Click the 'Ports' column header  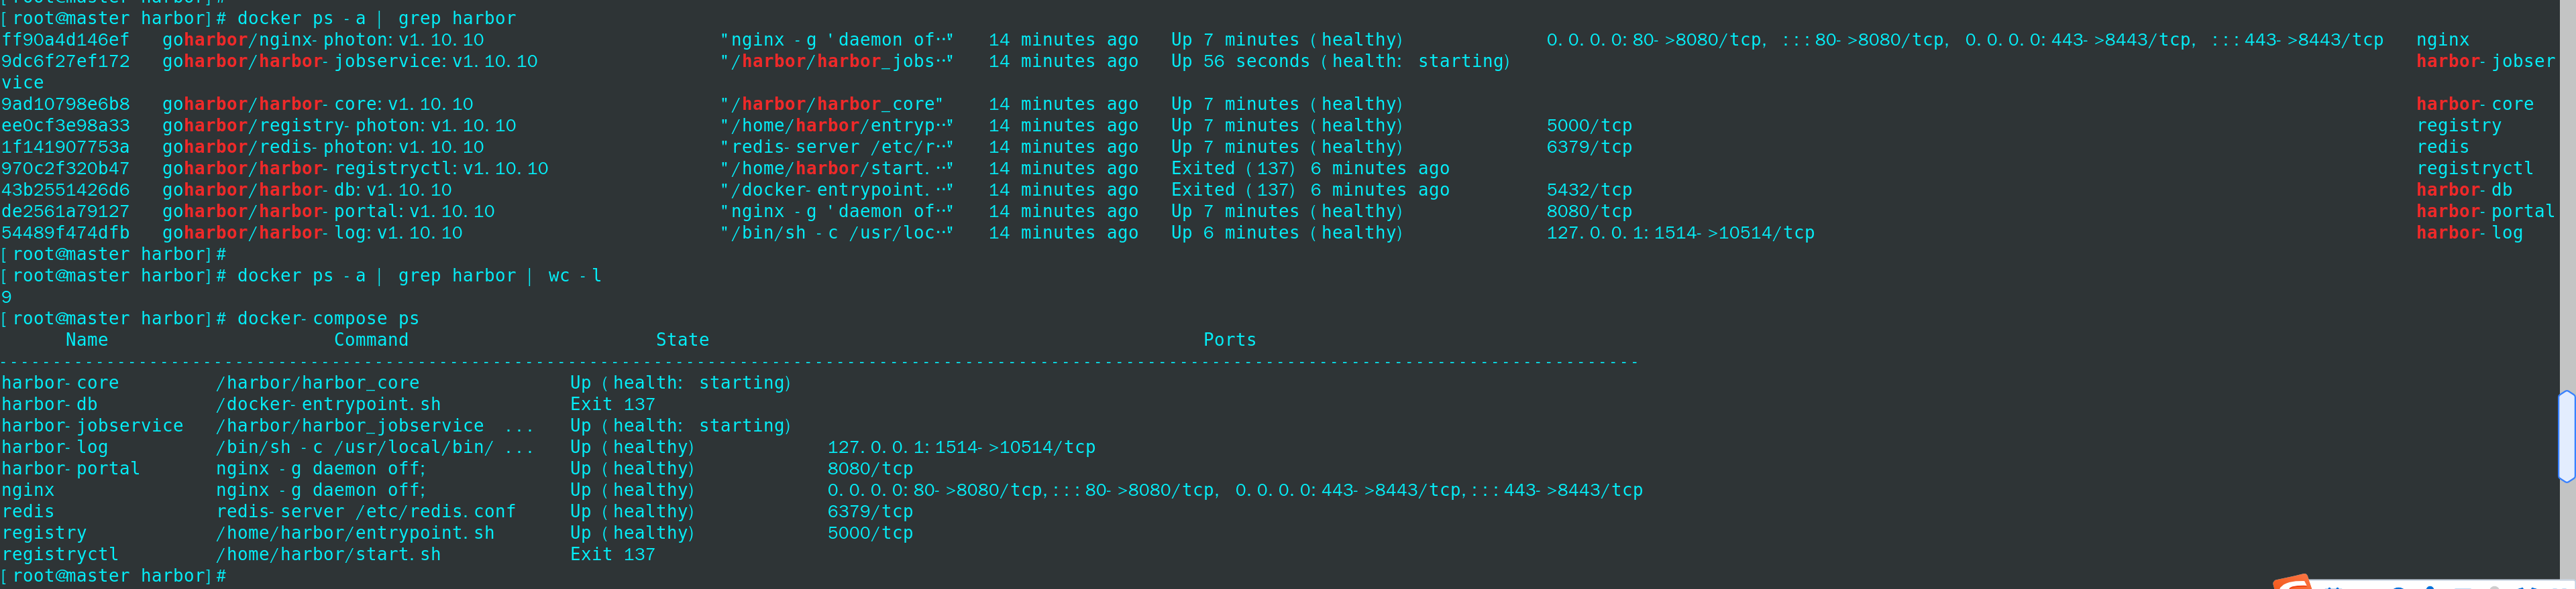[1230, 340]
